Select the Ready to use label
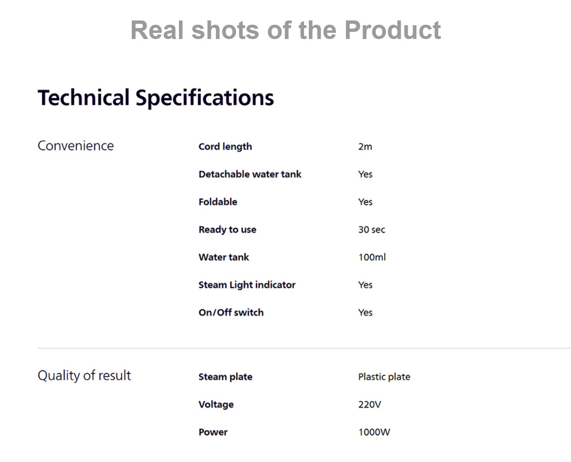The image size is (571, 462). pyautogui.click(x=227, y=229)
